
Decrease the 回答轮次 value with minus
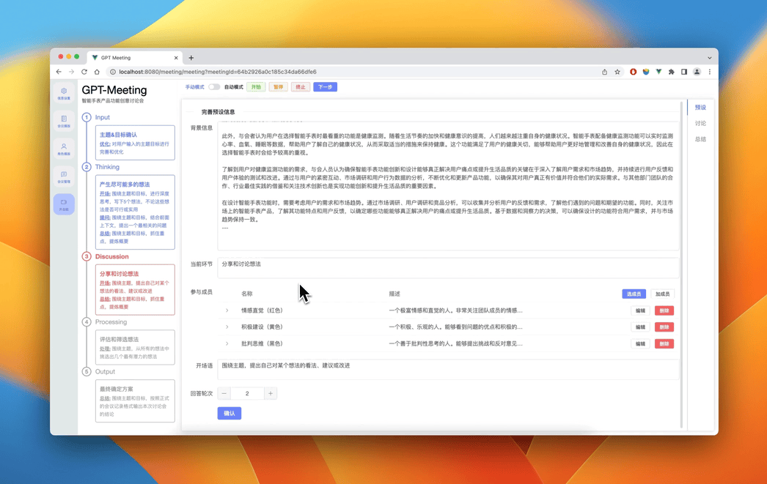[x=224, y=394]
